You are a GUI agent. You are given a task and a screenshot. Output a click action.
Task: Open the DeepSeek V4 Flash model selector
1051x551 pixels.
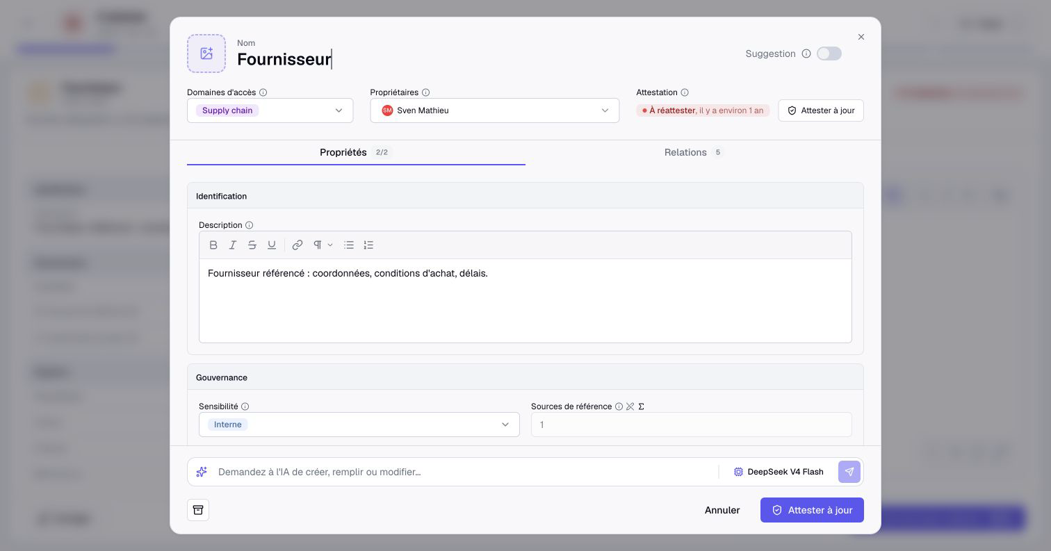click(x=779, y=472)
